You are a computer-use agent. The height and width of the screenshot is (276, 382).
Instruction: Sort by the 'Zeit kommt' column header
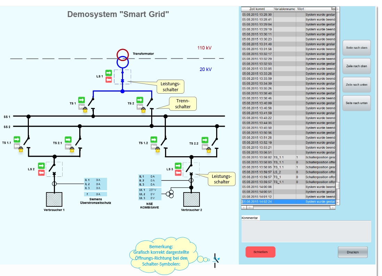[x=257, y=9]
